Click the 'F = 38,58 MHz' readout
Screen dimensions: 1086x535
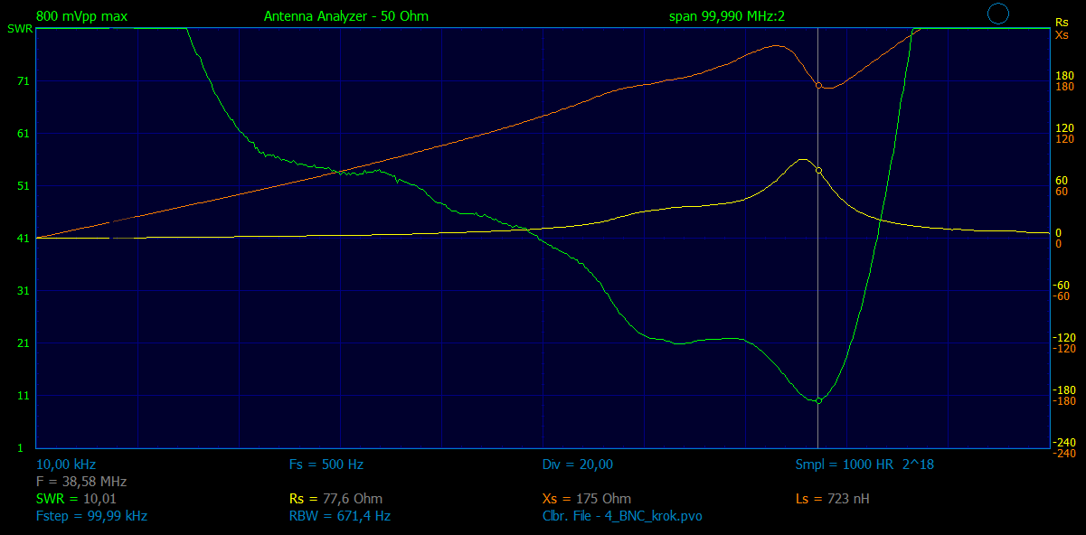[81, 482]
